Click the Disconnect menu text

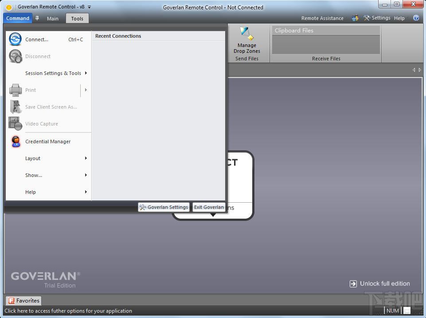(38, 56)
